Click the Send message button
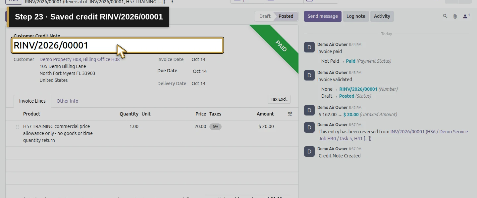The width and height of the screenshot is (477, 198). pos(323,16)
